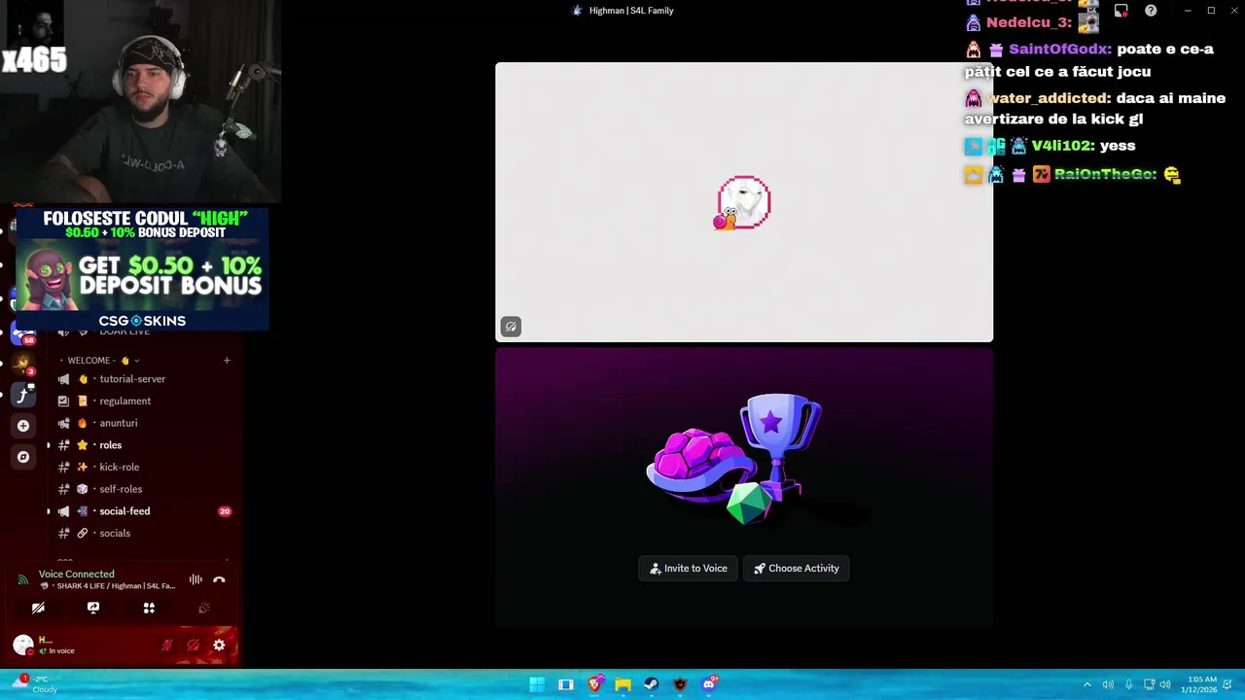The image size is (1245, 700).
Task: Open the soundboard icon in voice panel
Action: (x=204, y=608)
